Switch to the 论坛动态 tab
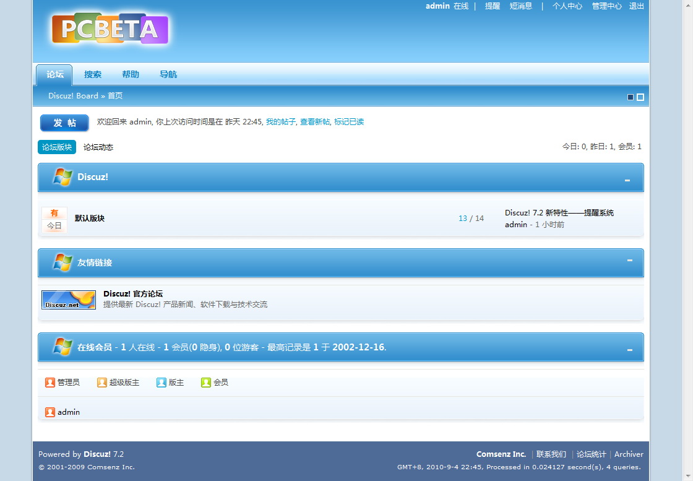This screenshot has width=693, height=481. 98,147
